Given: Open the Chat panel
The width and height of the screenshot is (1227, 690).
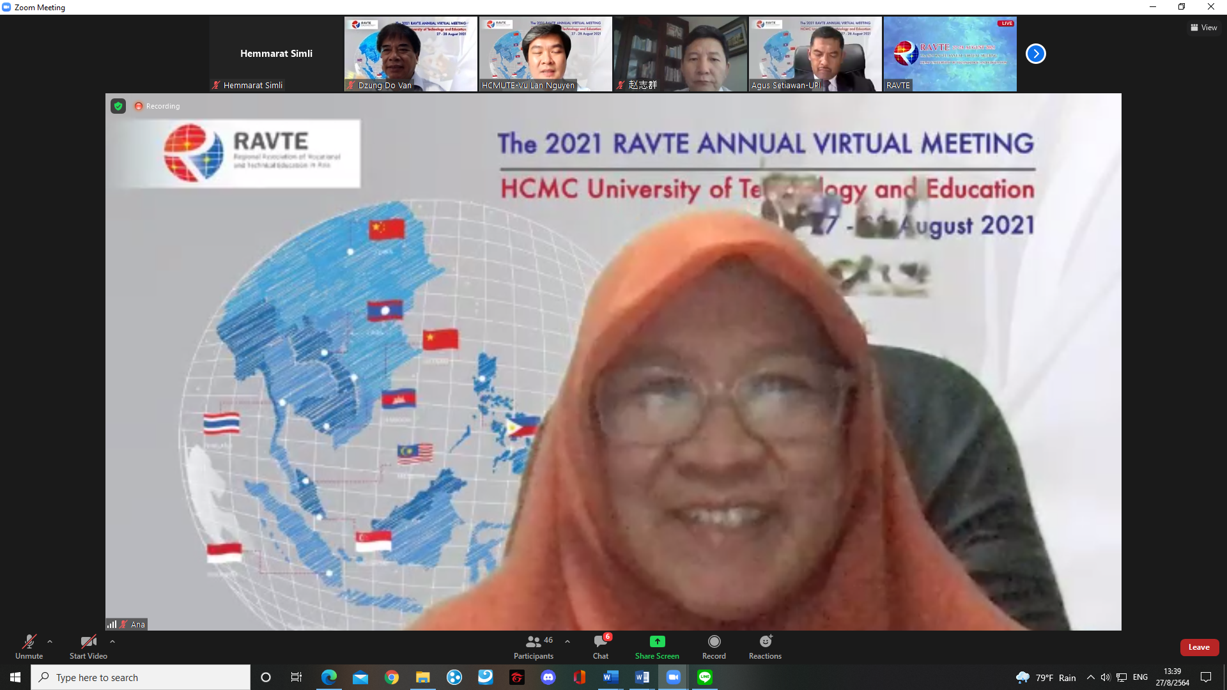Looking at the screenshot, I should [x=601, y=647].
